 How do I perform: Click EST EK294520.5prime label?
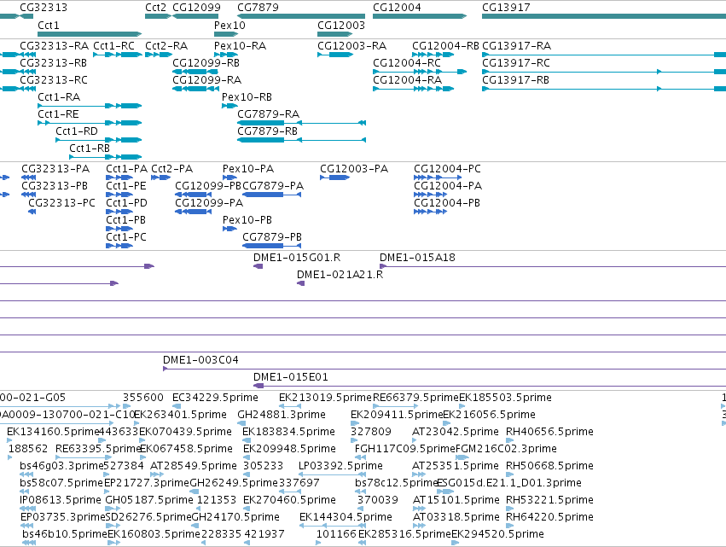tap(497, 534)
